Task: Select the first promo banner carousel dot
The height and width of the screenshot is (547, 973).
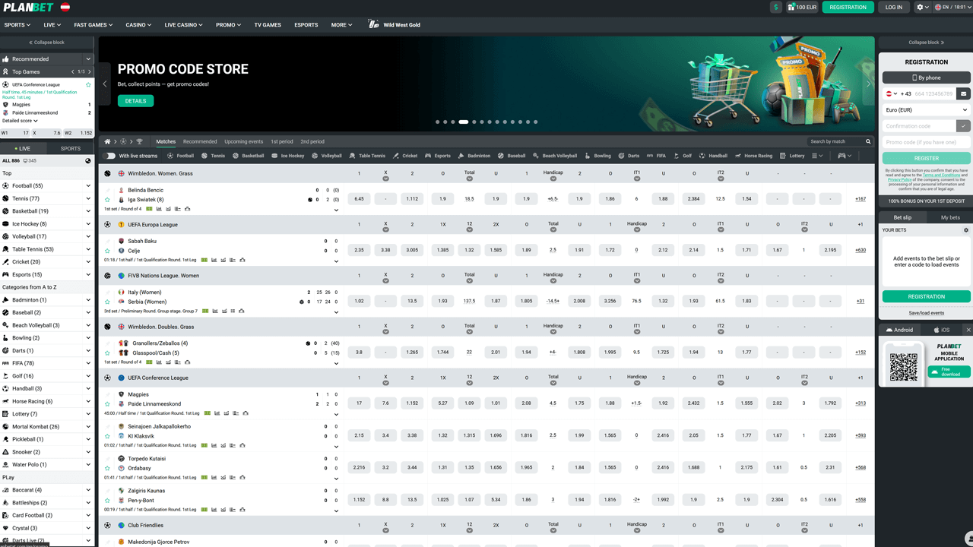Action: (x=437, y=122)
